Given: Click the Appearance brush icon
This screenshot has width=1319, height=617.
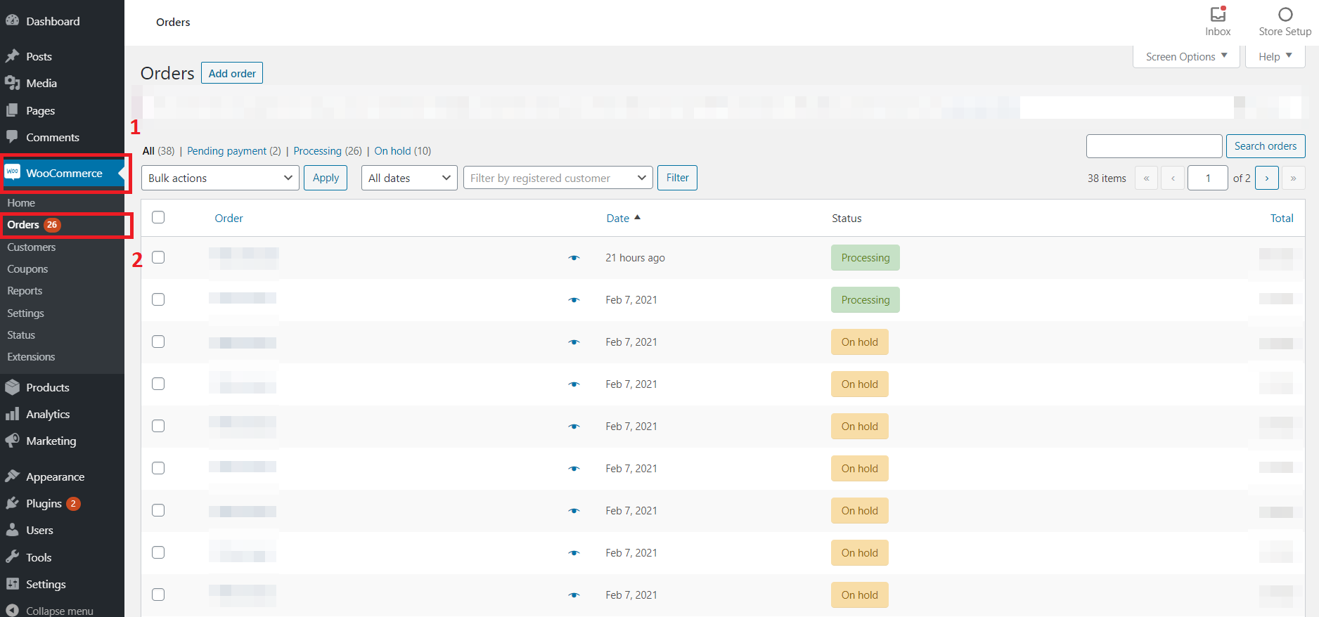Looking at the screenshot, I should (12, 476).
